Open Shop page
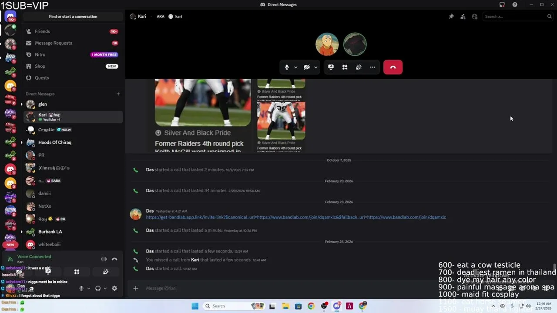Viewport: 557px width, 313px height. (72, 66)
